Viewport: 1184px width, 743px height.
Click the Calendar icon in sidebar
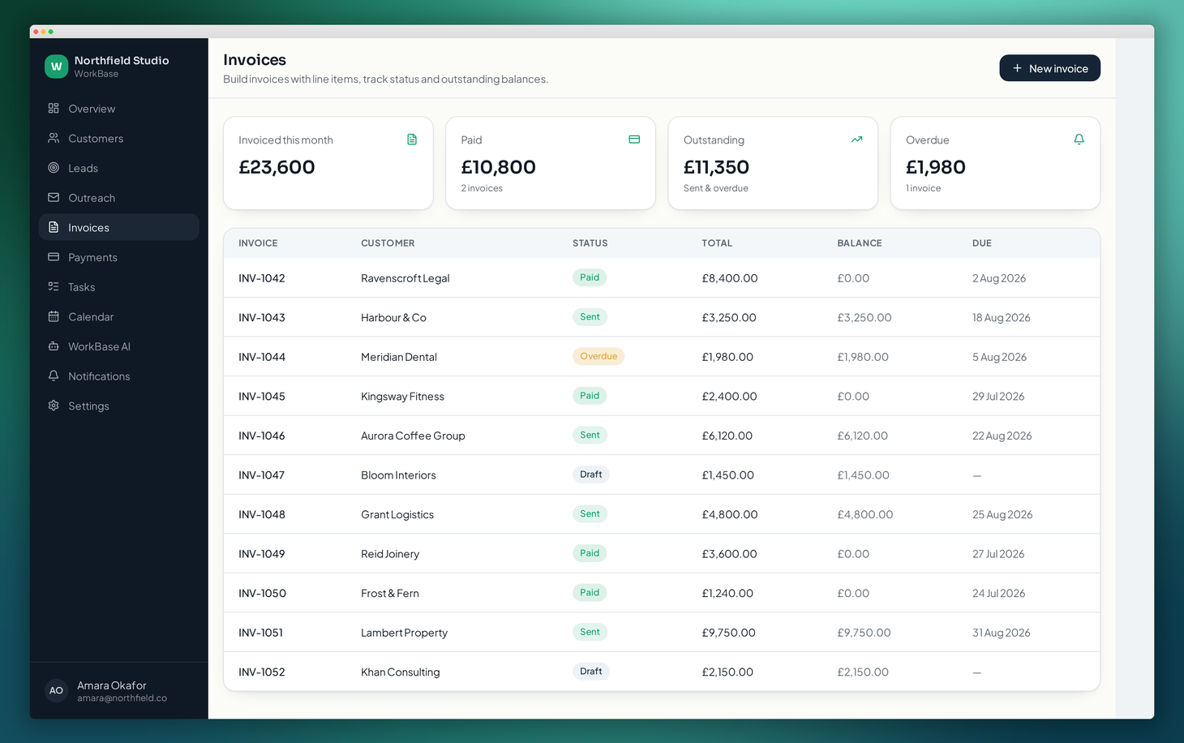[54, 317]
